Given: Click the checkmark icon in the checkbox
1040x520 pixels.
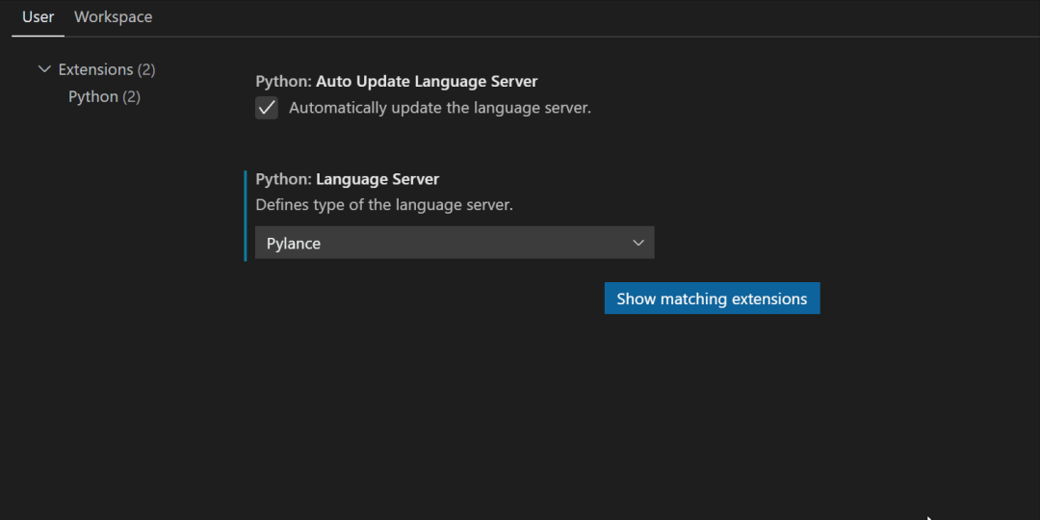Looking at the screenshot, I should 267,108.
